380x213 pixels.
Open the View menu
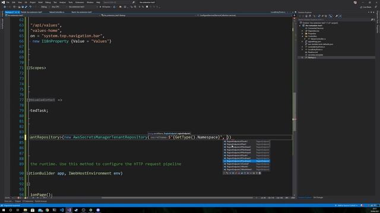[20, 2]
